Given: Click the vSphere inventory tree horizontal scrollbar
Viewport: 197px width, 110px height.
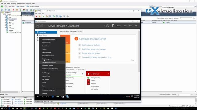Looking at the screenshot, I should tap(10, 92).
